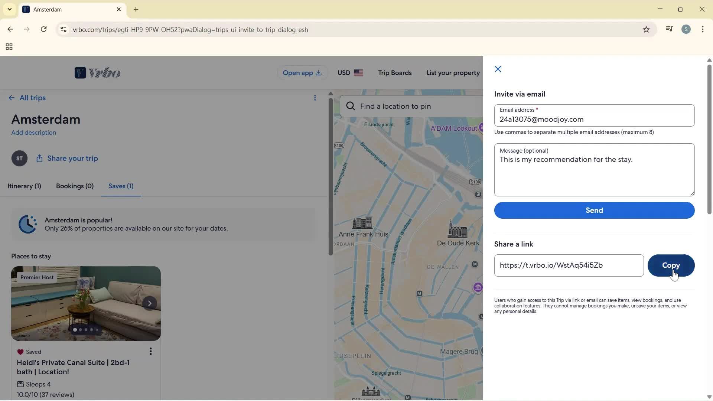713x401 pixels.
Task: Switch to the Itinerary tab
Action: point(24,186)
